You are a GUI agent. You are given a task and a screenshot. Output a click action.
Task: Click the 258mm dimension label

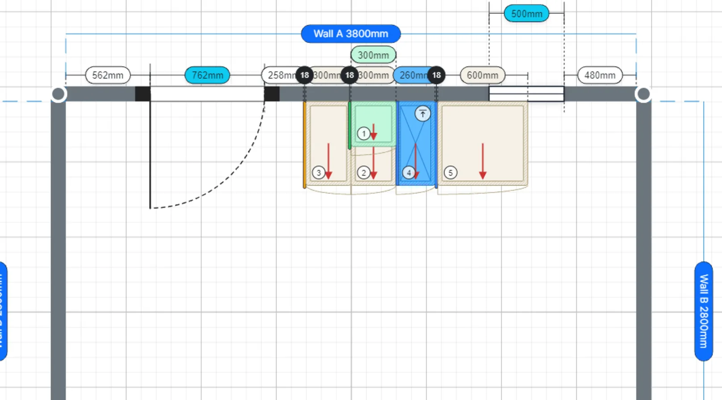[x=280, y=75]
